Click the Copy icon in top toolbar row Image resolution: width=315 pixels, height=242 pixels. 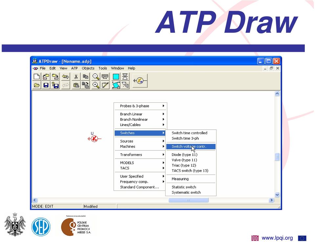pyautogui.click(x=86, y=77)
